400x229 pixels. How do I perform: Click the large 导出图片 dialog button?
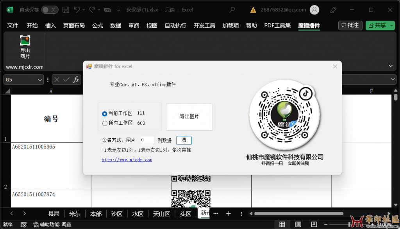coord(189,117)
